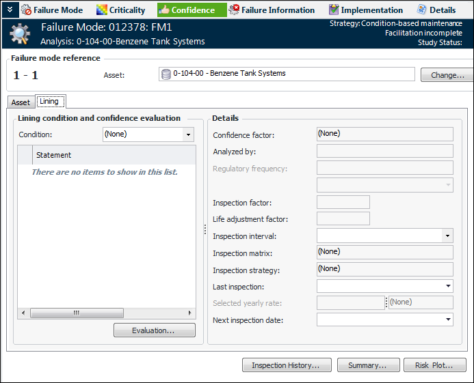Click the 'Facilitation incomplete' text
474x383 pixels.
[423, 33]
